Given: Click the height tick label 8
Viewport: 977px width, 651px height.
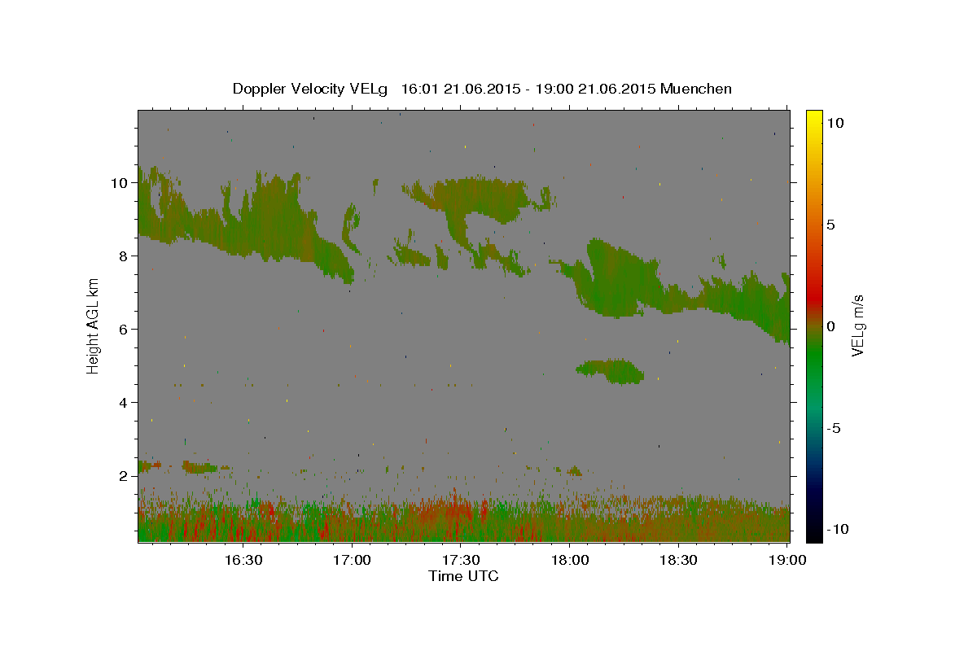Looking at the screenshot, I should coord(125,256).
